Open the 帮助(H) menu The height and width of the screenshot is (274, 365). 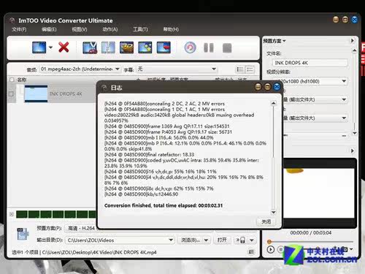click(171, 29)
